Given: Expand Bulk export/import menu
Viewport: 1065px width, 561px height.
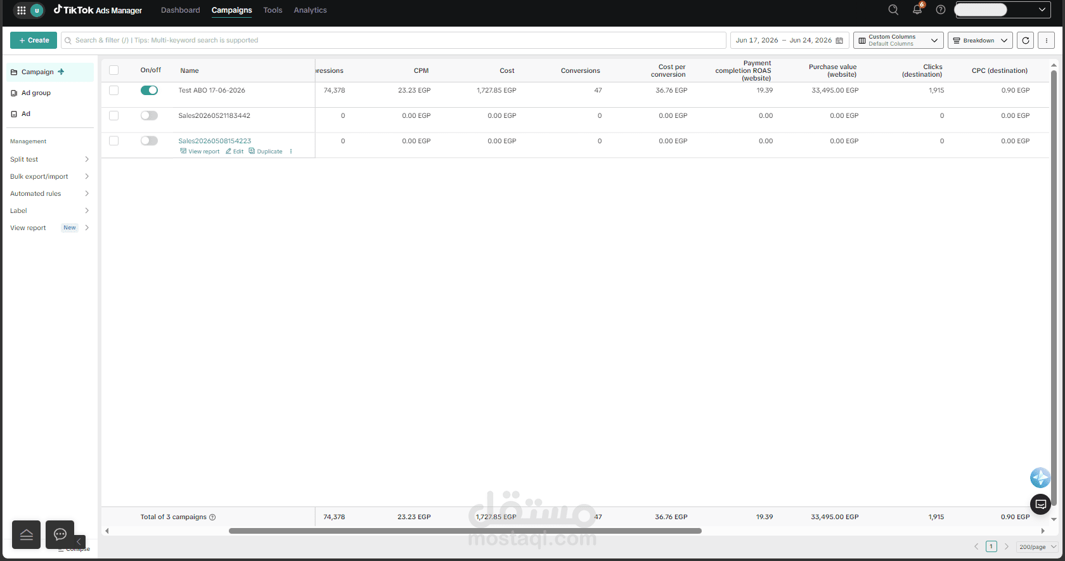Looking at the screenshot, I should [x=49, y=176].
